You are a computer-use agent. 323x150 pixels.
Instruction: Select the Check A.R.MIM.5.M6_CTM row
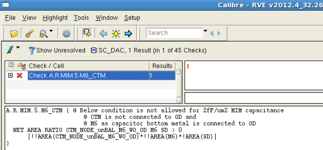tap(91, 76)
